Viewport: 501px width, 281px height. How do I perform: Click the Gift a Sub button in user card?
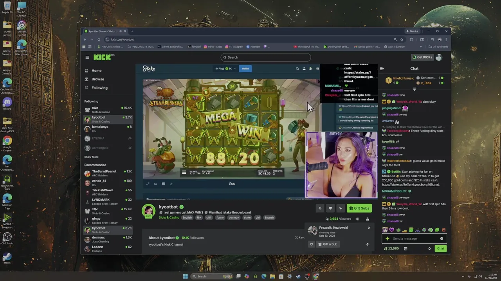tap(328, 244)
